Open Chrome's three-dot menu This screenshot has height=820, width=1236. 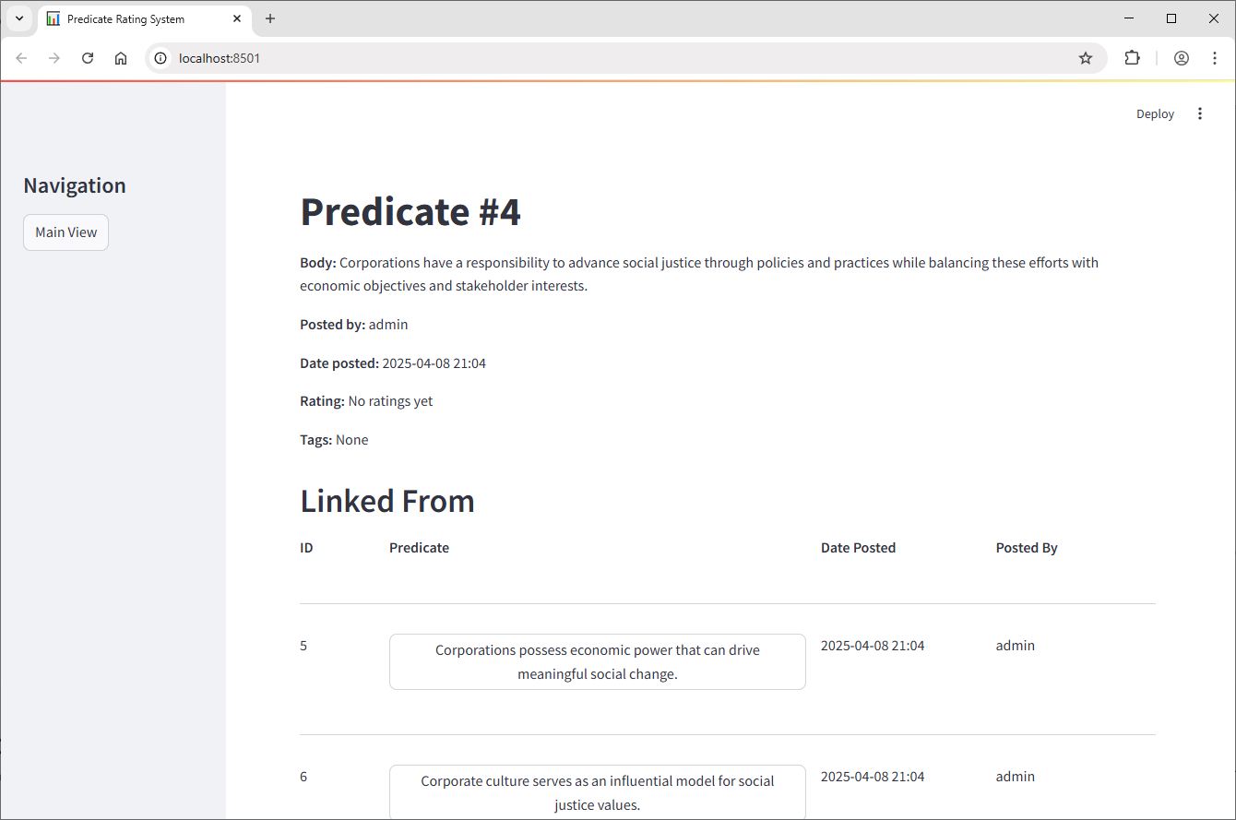[x=1215, y=58]
